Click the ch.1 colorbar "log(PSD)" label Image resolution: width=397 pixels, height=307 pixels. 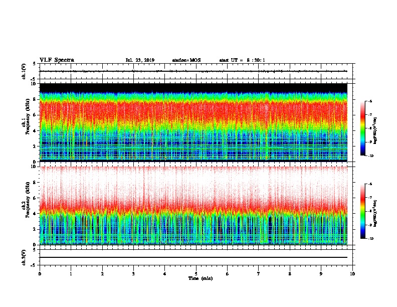[x=375, y=130]
